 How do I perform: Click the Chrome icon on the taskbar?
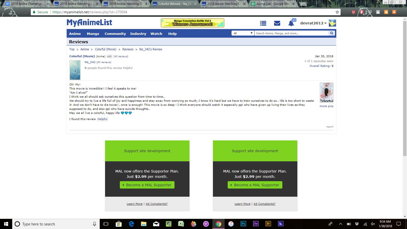[219, 224]
